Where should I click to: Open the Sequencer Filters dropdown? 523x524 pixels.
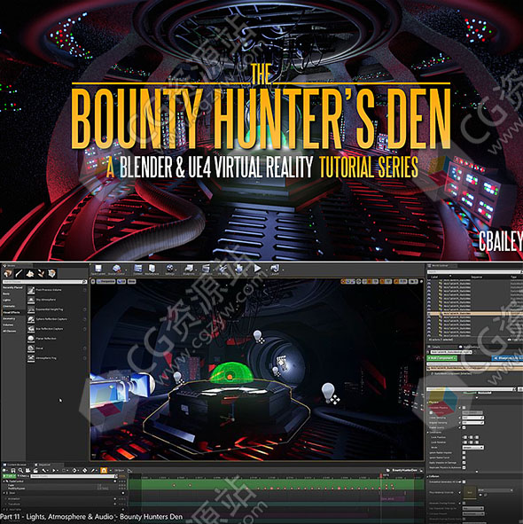pyautogui.click(x=22, y=476)
